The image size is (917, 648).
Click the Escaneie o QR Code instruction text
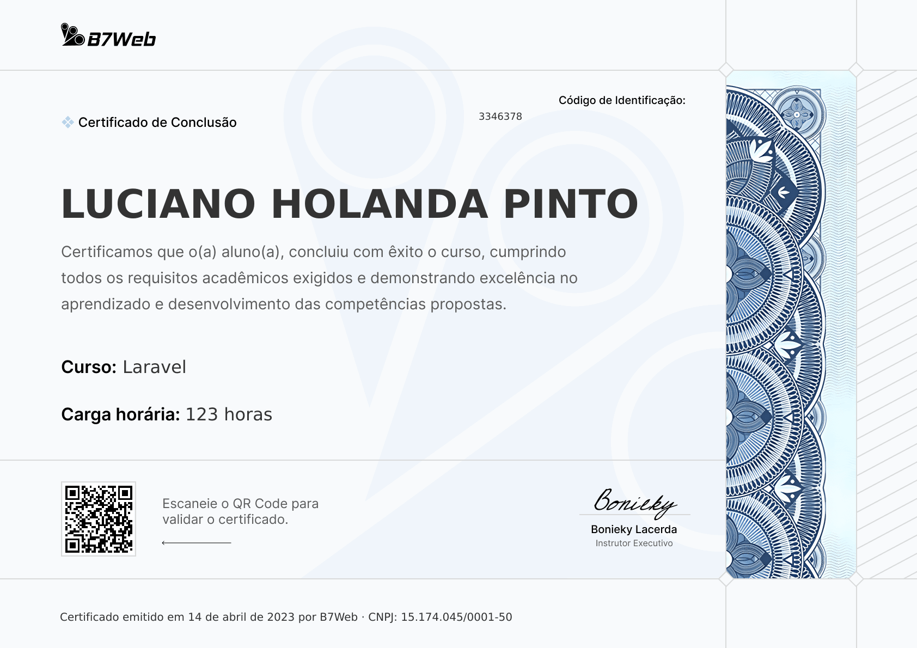[x=241, y=511]
